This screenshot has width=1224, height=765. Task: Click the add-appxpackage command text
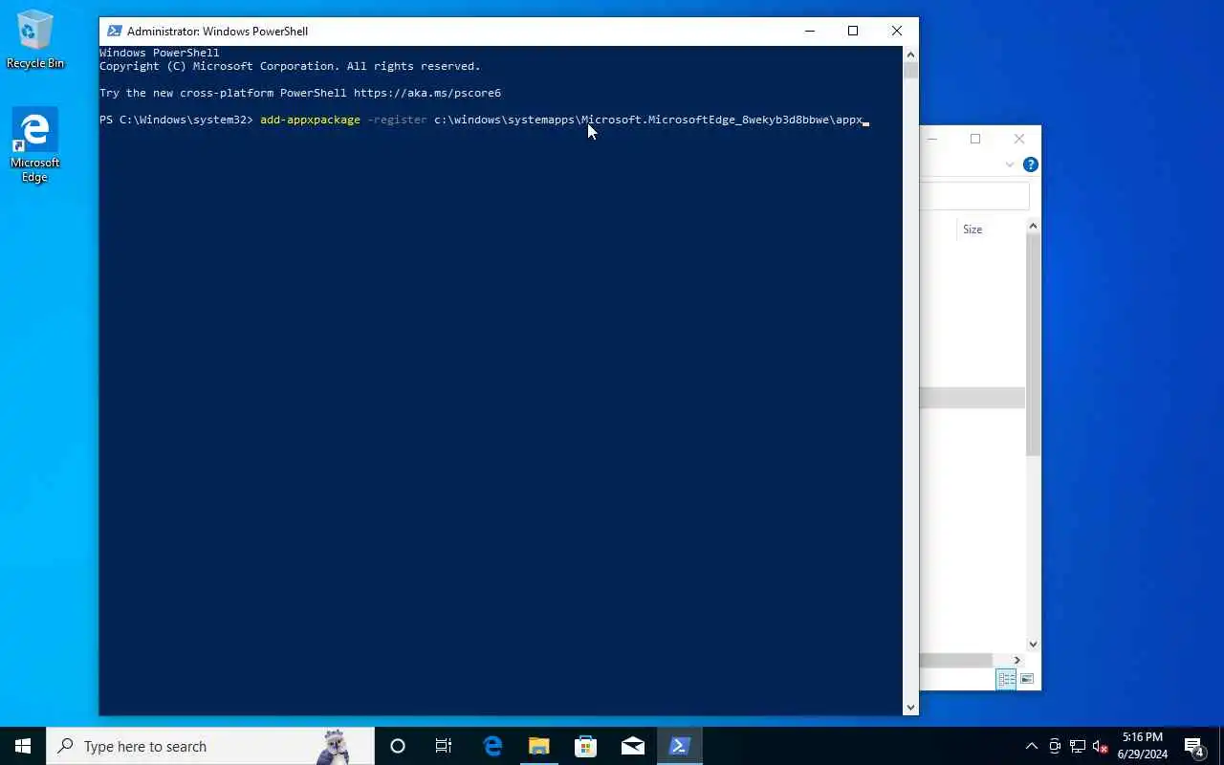(310, 120)
